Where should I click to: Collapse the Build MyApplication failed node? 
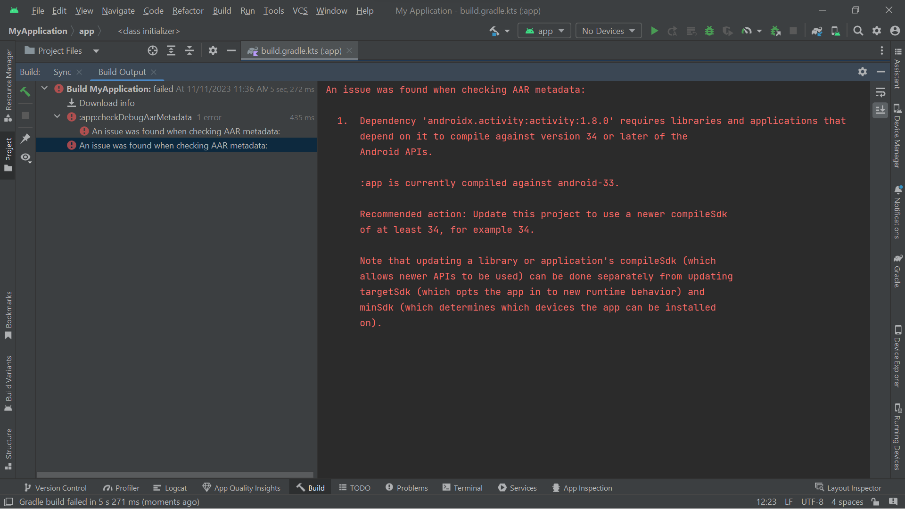pos(44,89)
